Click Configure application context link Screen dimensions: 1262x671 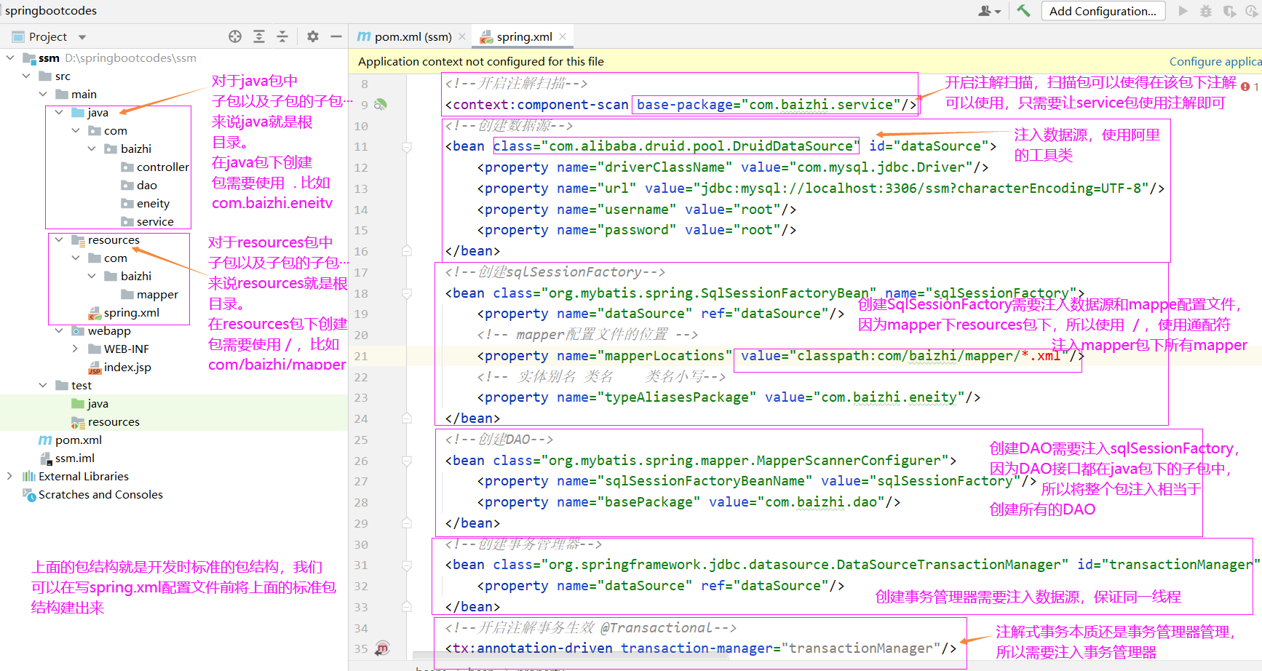(x=1215, y=62)
